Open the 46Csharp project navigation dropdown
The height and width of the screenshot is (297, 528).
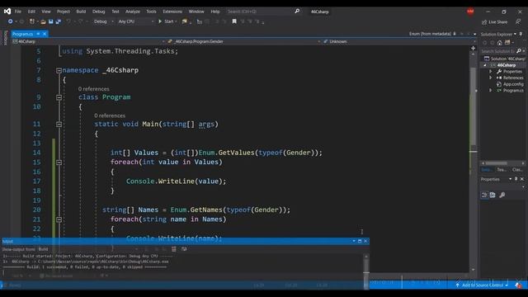(88, 41)
